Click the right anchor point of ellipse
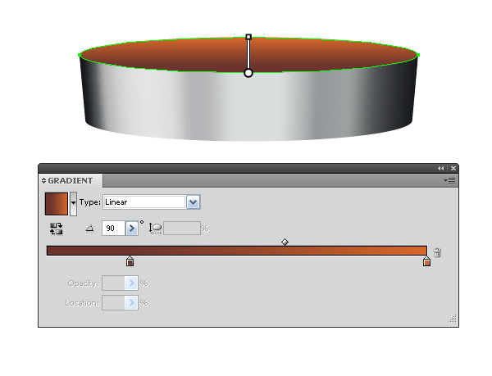492x376 pixels. pyautogui.click(x=418, y=55)
